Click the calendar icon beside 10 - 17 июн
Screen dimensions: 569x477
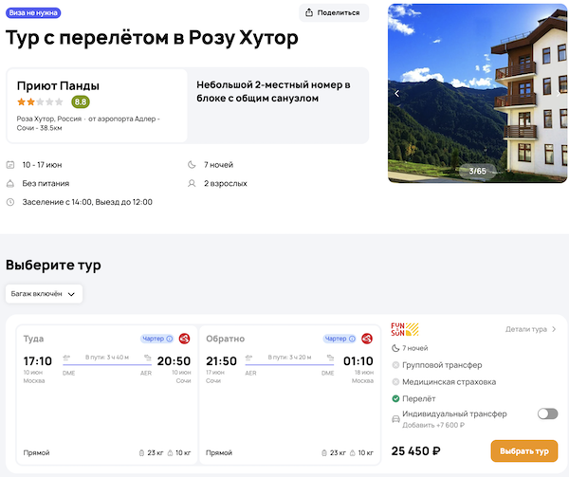pos(10,165)
